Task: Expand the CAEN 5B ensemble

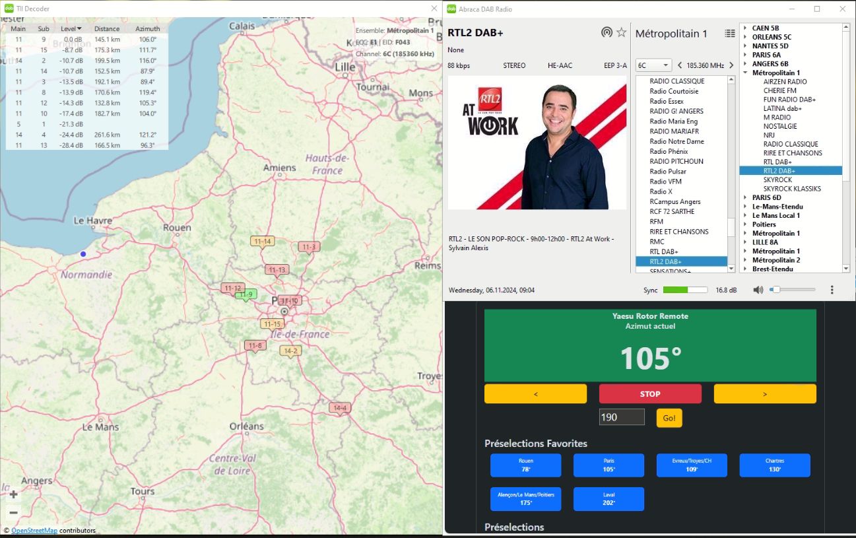Action: 744,28
